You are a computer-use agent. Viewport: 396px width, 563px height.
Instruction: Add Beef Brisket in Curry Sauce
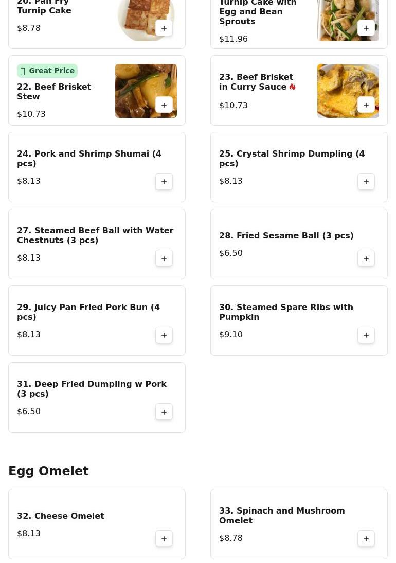pos(366,105)
